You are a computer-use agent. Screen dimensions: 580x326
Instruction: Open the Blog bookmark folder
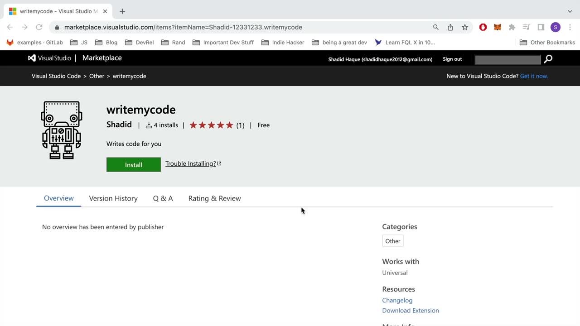tap(106, 43)
